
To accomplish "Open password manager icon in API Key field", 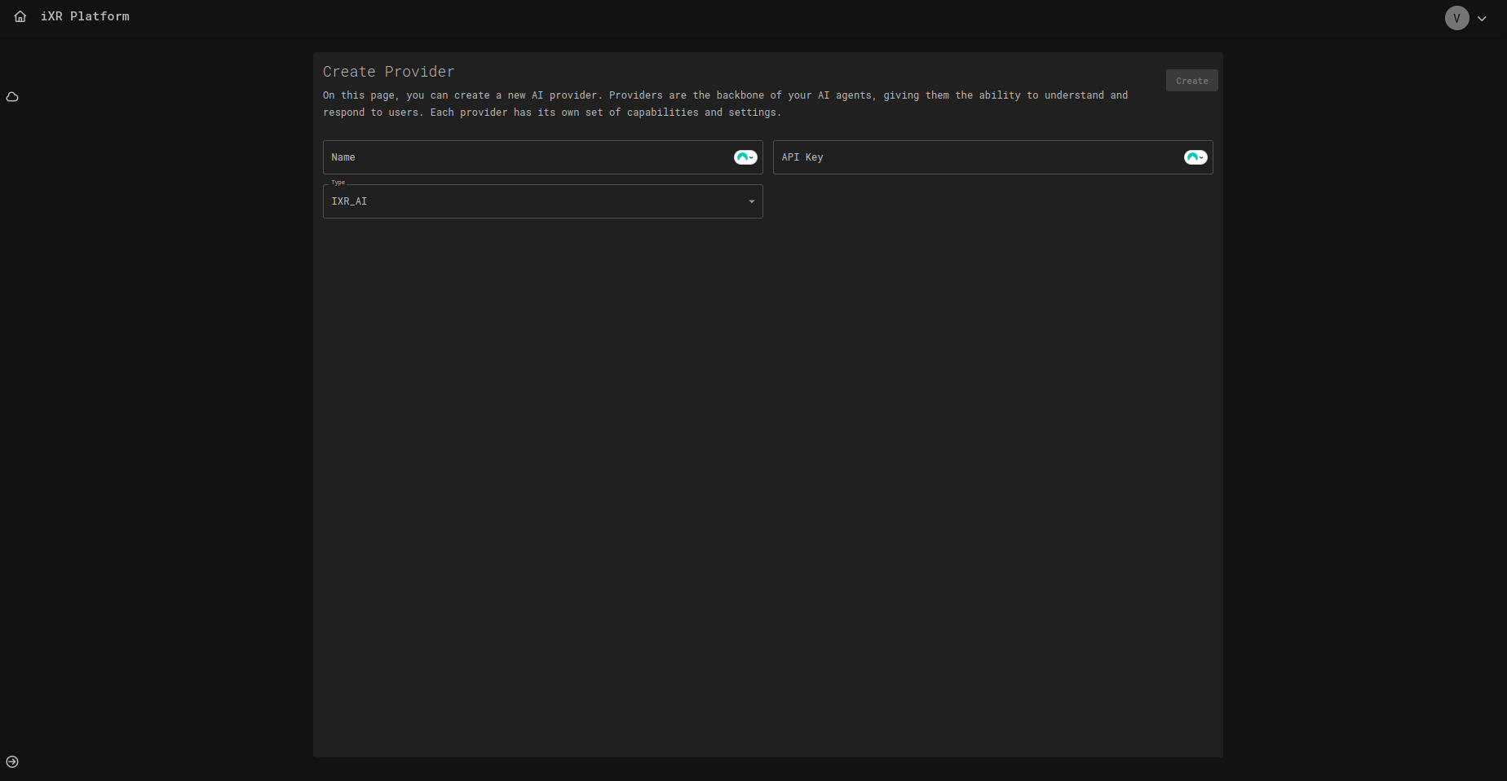I will pos(1195,157).
